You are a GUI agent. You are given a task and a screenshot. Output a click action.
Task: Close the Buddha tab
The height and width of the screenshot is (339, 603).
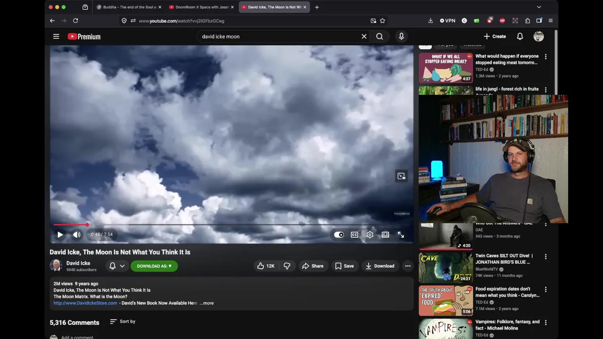160,7
